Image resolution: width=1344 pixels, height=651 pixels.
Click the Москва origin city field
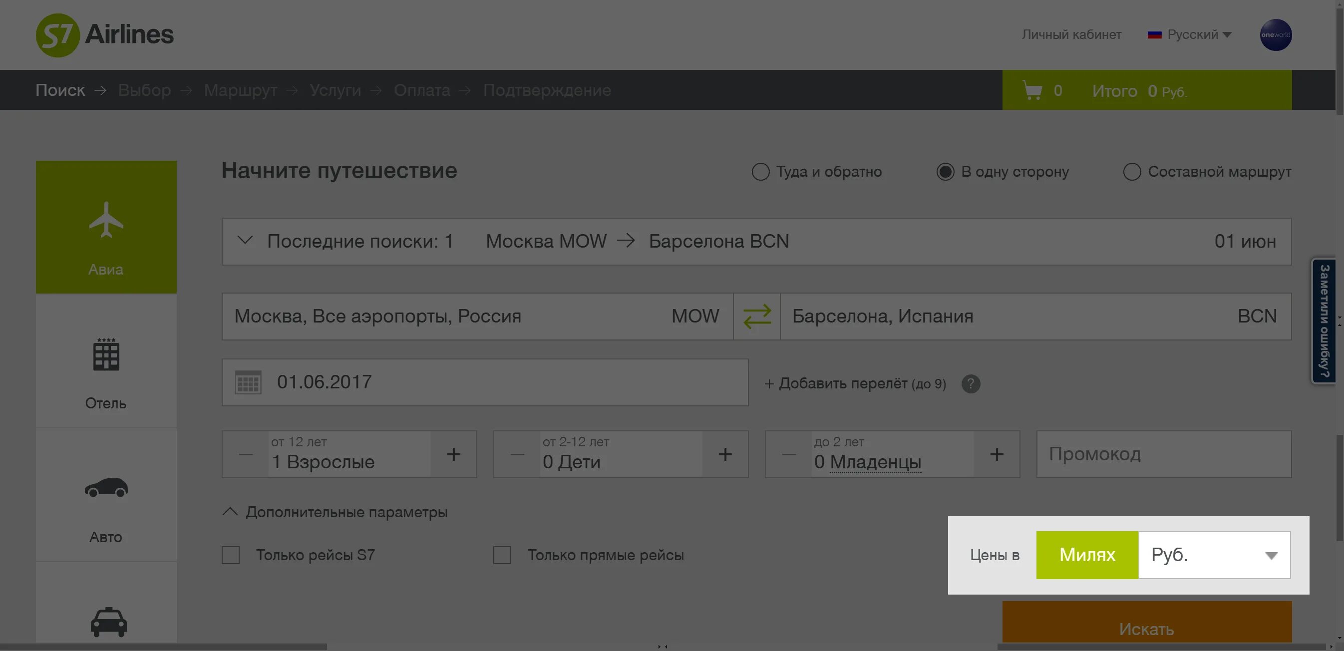tap(477, 317)
